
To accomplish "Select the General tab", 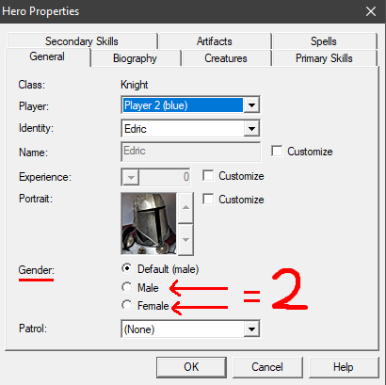I will tap(47, 57).
